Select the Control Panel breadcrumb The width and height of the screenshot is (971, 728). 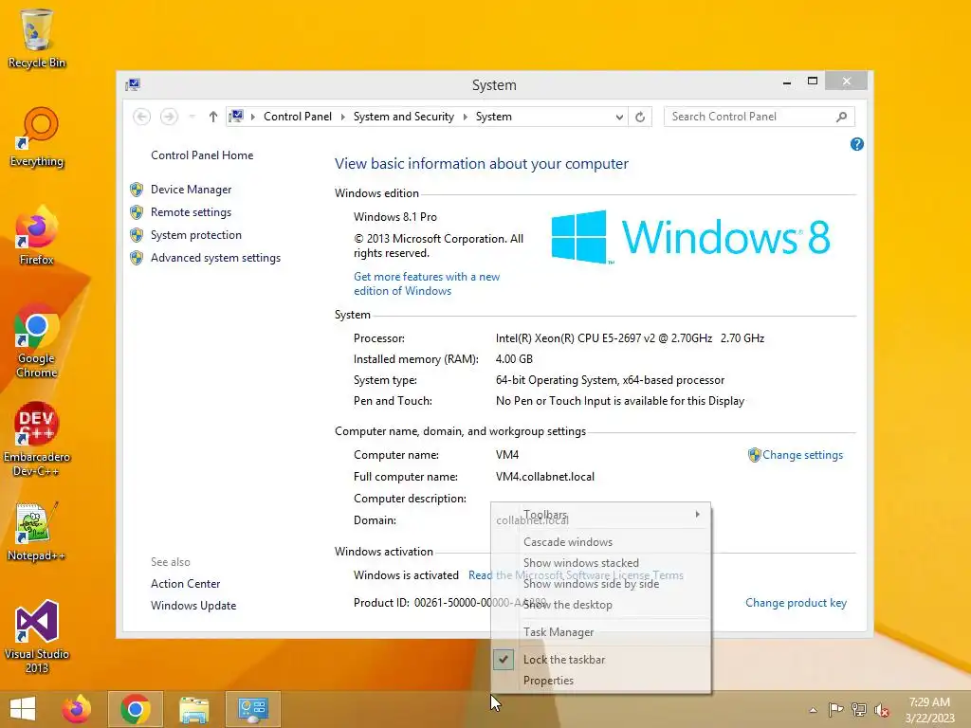click(x=297, y=117)
